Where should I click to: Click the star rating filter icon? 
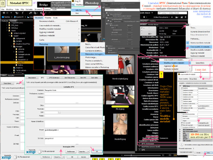144,17
